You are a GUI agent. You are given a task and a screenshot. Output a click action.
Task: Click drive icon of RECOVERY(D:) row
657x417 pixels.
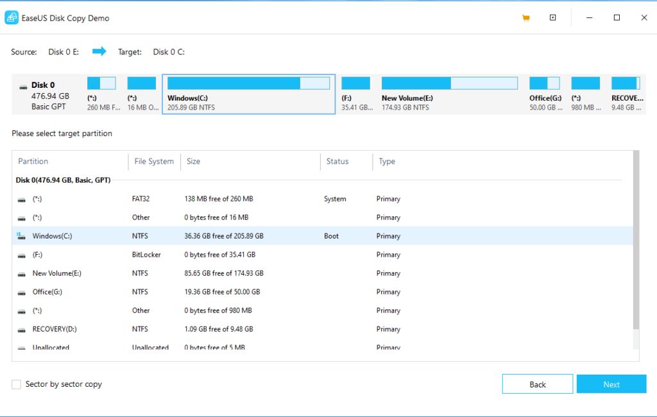click(21, 330)
